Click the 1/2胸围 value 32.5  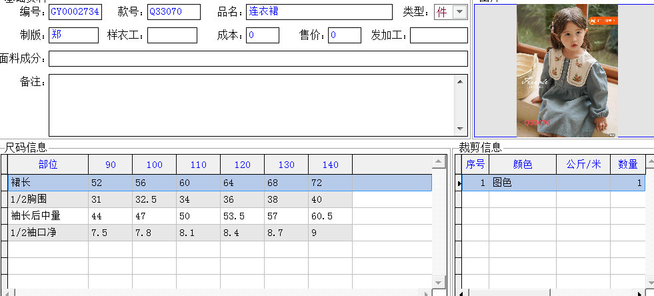click(x=154, y=199)
